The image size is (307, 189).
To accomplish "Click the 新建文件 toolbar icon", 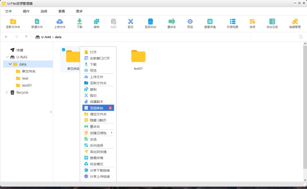I will (x=37, y=22).
